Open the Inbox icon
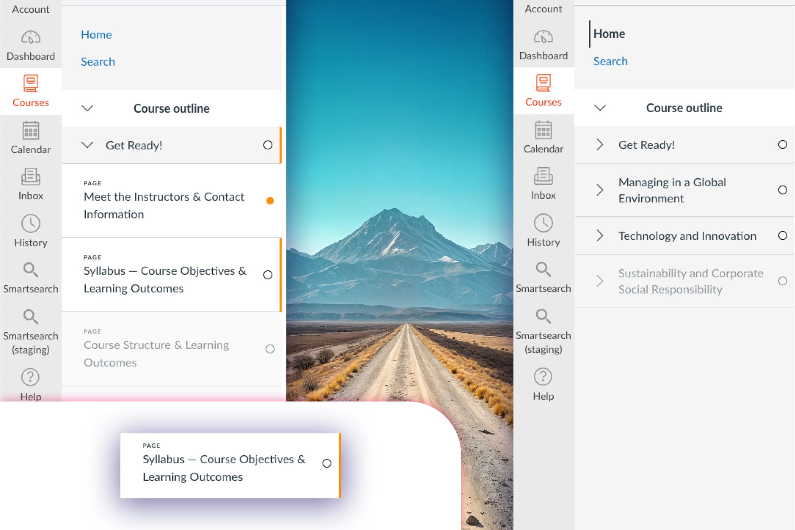Screen dimensions: 795x530 tap(30, 184)
